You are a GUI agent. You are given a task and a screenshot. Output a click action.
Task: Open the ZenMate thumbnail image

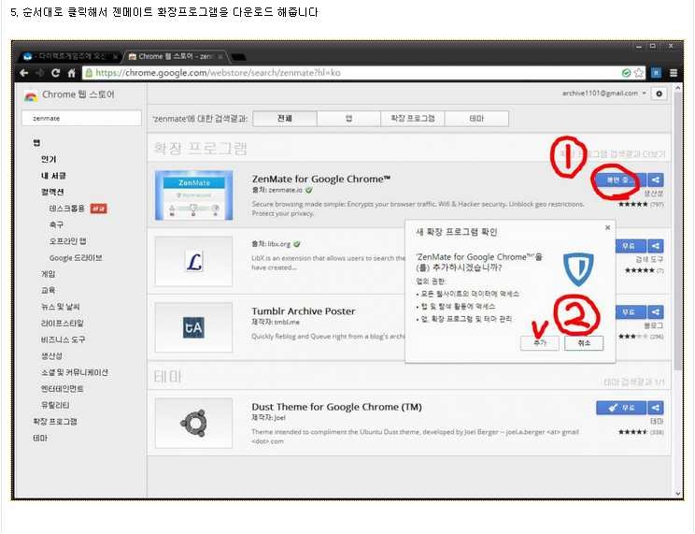click(193, 195)
